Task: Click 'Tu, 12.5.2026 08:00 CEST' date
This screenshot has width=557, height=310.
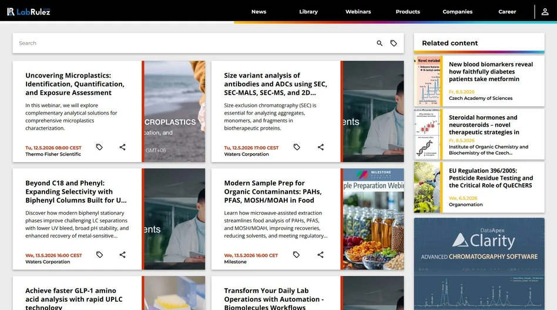Action: click(x=53, y=148)
